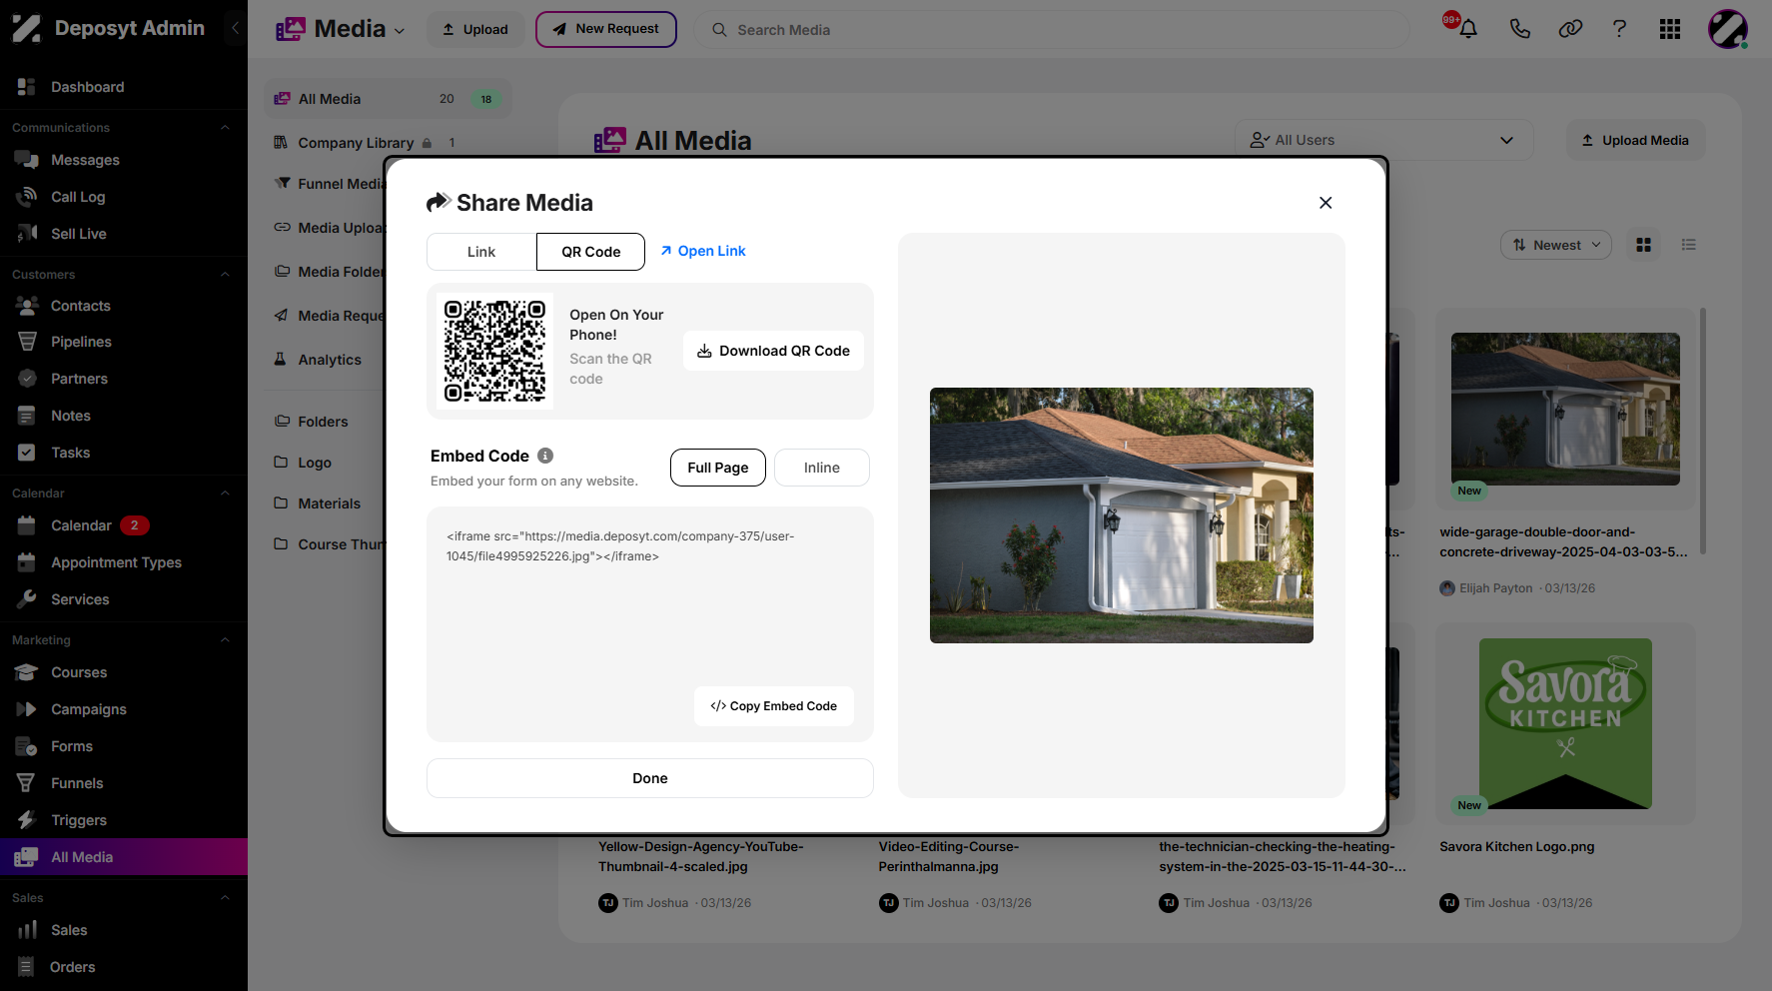Open the notifications bell icon
This screenshot has height=991, width=1772.
pyautogui.click(x=1467, y=29)
